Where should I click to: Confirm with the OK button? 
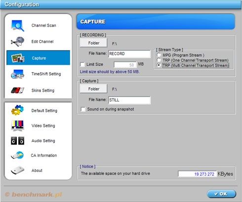221,194
